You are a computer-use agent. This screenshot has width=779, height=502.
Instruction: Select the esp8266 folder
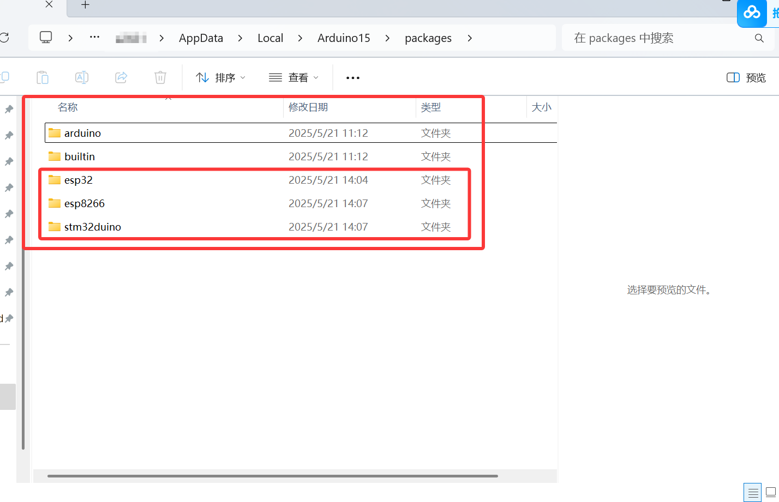301,203
